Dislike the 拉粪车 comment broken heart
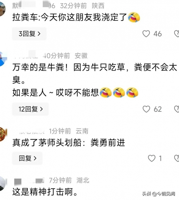Image resolution: width=179 pixels, height=200 pixels. (177, 34)
